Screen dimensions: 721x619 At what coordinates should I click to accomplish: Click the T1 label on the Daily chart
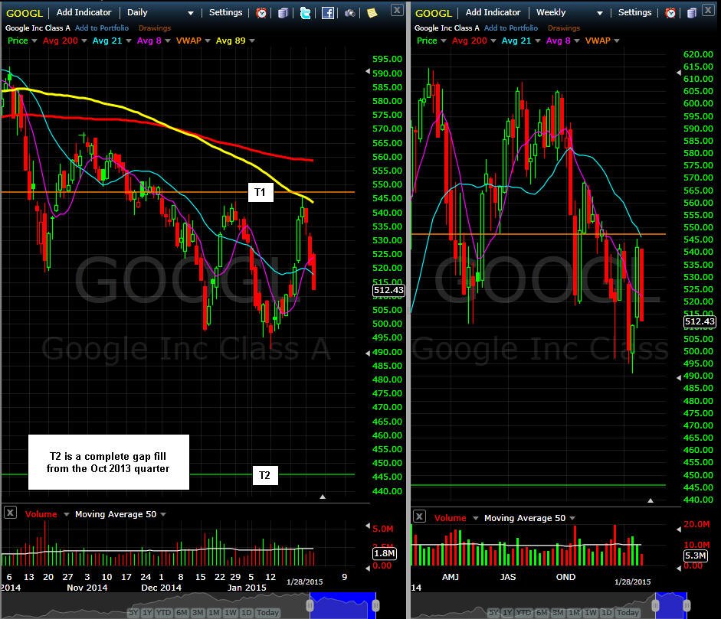click(261, 192)
